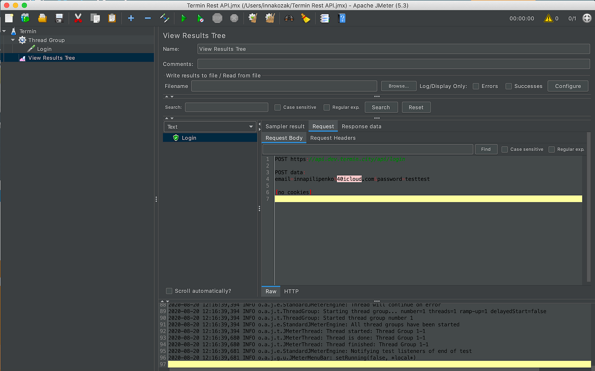The height and width of the screenshot is (371, 595).
Task: Click the Filename input field
Action: pos(284,86)
